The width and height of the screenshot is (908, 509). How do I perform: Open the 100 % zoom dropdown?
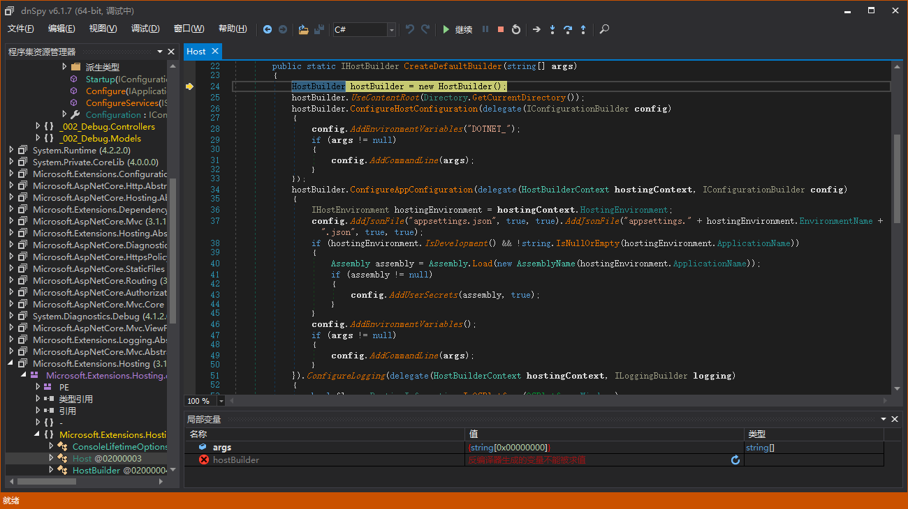click(x=221, y=401)
